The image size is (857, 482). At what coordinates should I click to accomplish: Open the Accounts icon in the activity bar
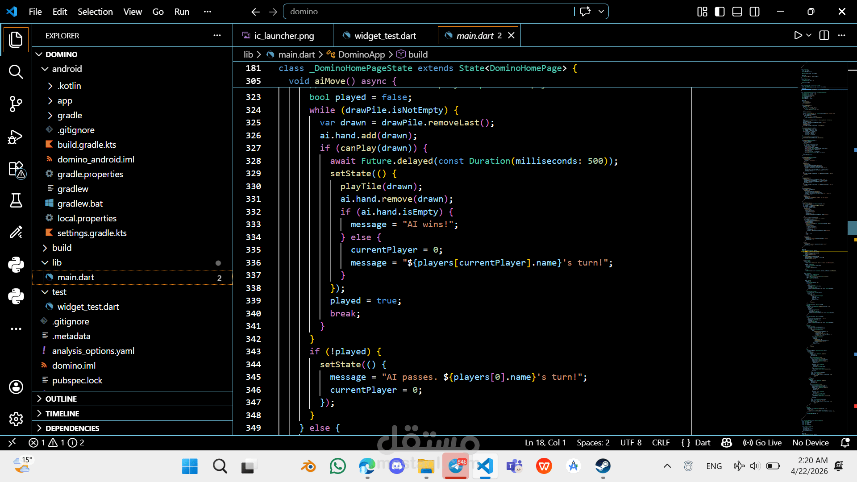[16, 387]
